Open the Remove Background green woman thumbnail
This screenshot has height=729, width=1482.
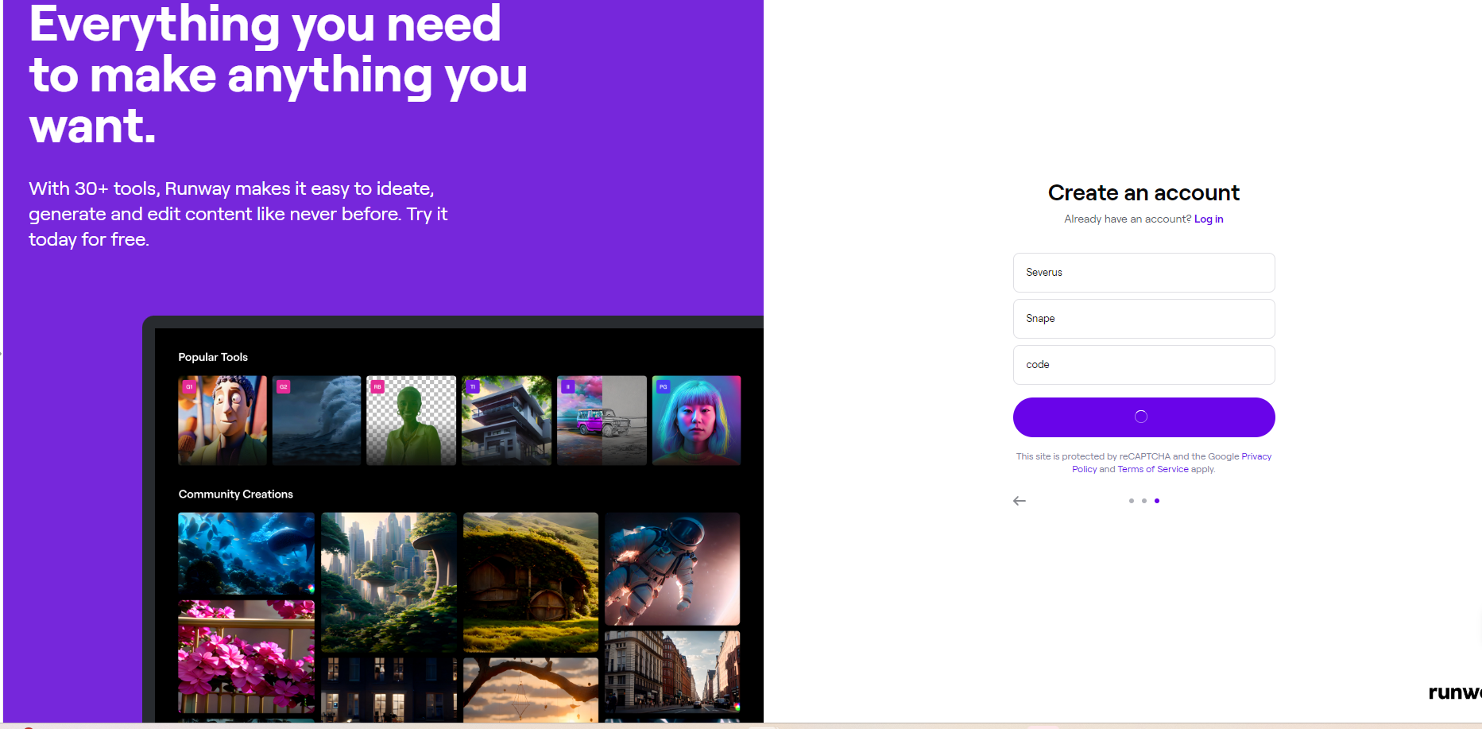pyautogui.click(x=412, y=421)
